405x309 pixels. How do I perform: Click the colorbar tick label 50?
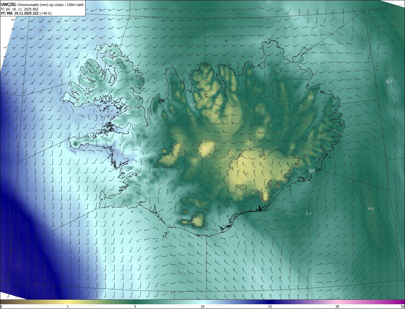[x=403, y=307]
